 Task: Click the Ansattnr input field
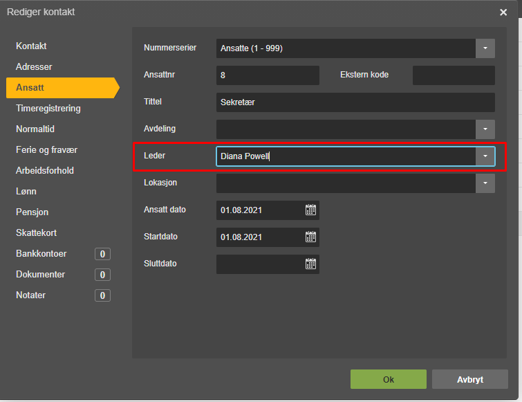pos(268,75)
